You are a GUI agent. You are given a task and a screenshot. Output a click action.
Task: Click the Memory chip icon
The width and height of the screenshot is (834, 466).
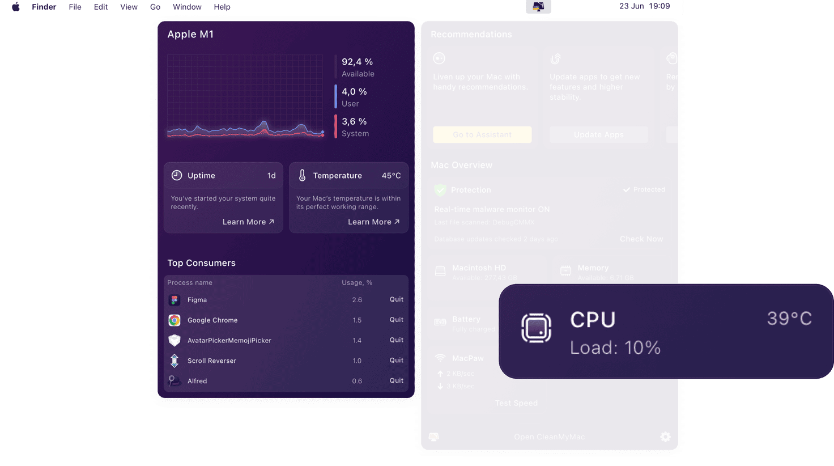[565, 271]
